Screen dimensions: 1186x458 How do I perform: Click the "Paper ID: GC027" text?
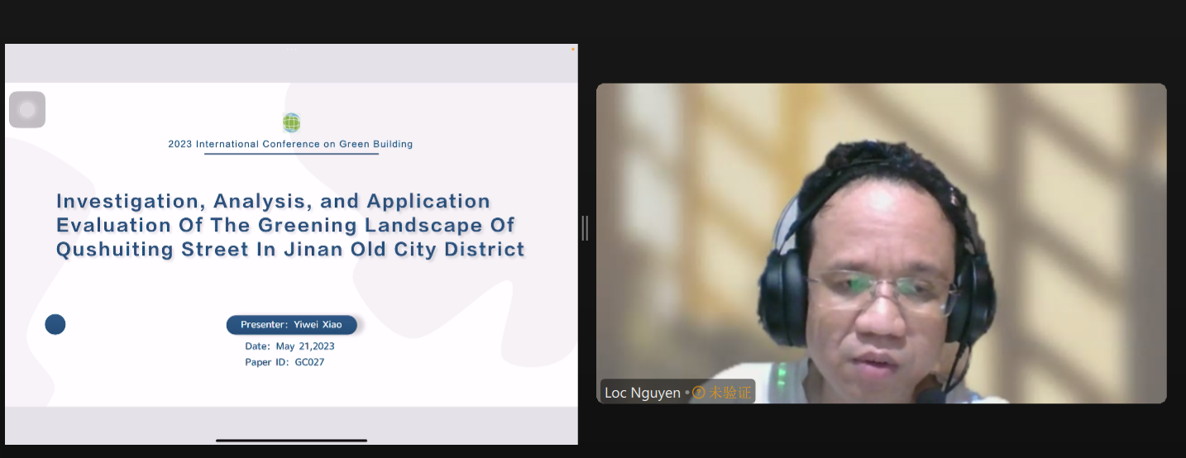coord(285,362)
